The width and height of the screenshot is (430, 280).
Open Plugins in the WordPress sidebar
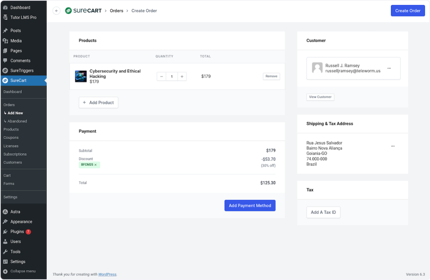[17, 232]
